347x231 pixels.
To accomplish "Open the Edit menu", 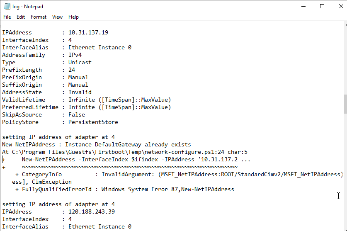I will coord(21,17).
